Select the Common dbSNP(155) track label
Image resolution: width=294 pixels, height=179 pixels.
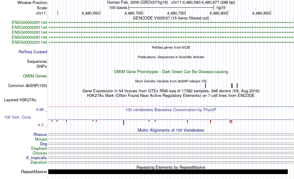pyautogui.click(x=28, y=85)
